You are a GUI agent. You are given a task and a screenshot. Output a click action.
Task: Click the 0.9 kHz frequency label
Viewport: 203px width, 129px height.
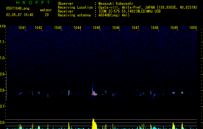(x=3, y=74)
